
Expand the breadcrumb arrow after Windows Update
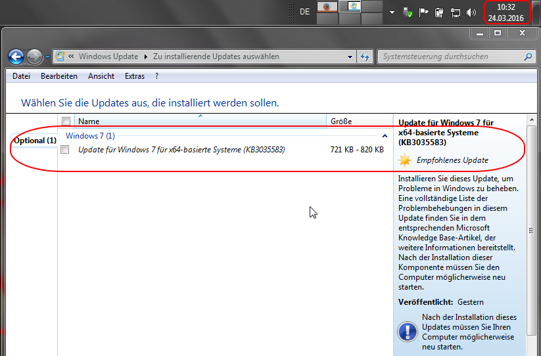(145, 56)
